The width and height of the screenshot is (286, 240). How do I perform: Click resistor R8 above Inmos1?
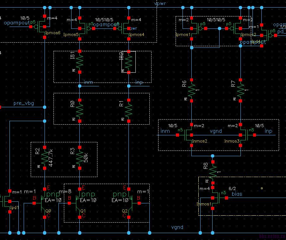[x=213, y=171]
